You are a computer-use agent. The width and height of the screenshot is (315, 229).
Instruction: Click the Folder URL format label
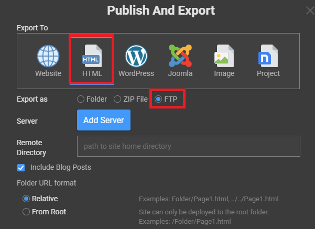pos(47,183)
